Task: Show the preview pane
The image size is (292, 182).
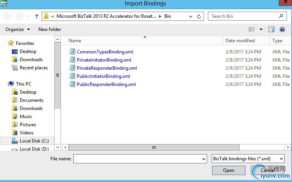Action: [271, 29]
